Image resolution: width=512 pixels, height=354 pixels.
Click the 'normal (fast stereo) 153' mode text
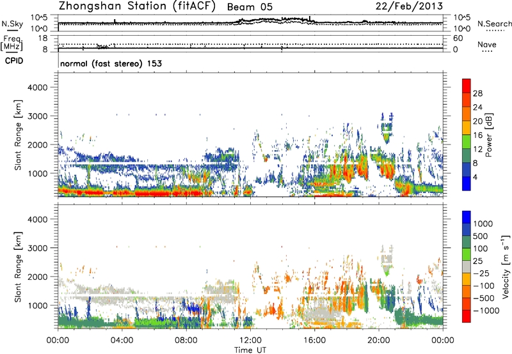pos(111,63)
